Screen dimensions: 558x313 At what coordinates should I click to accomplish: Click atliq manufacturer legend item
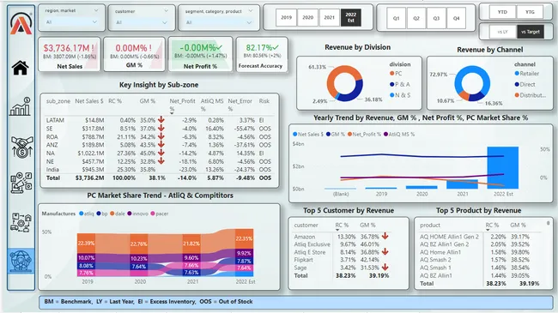(x=87, y=214)
